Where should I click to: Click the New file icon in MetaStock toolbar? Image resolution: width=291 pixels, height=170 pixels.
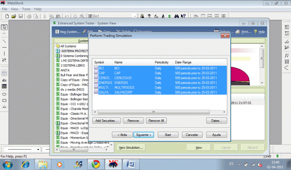[7, 16]
